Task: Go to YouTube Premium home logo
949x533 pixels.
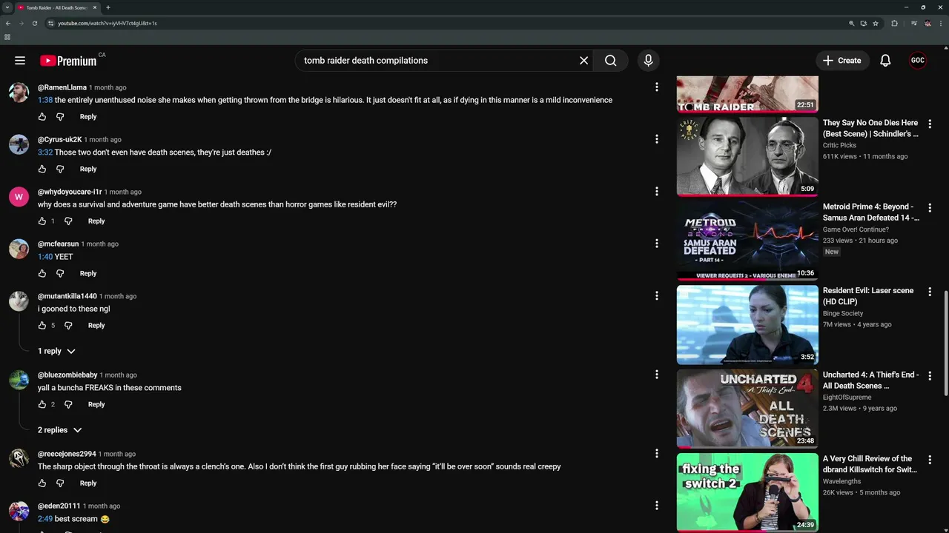Action: tap(68, 61)
